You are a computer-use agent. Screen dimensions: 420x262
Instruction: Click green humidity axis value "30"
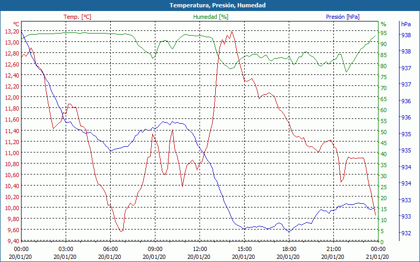(384, 176)
